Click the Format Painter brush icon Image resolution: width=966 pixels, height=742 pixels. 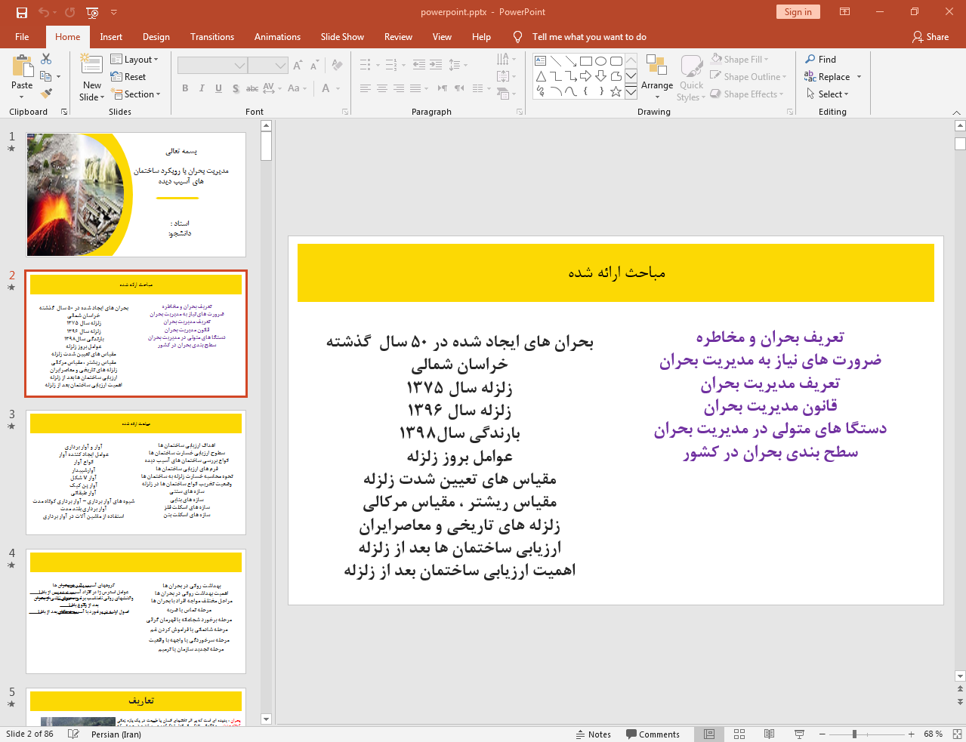click(x=46, y=94)
